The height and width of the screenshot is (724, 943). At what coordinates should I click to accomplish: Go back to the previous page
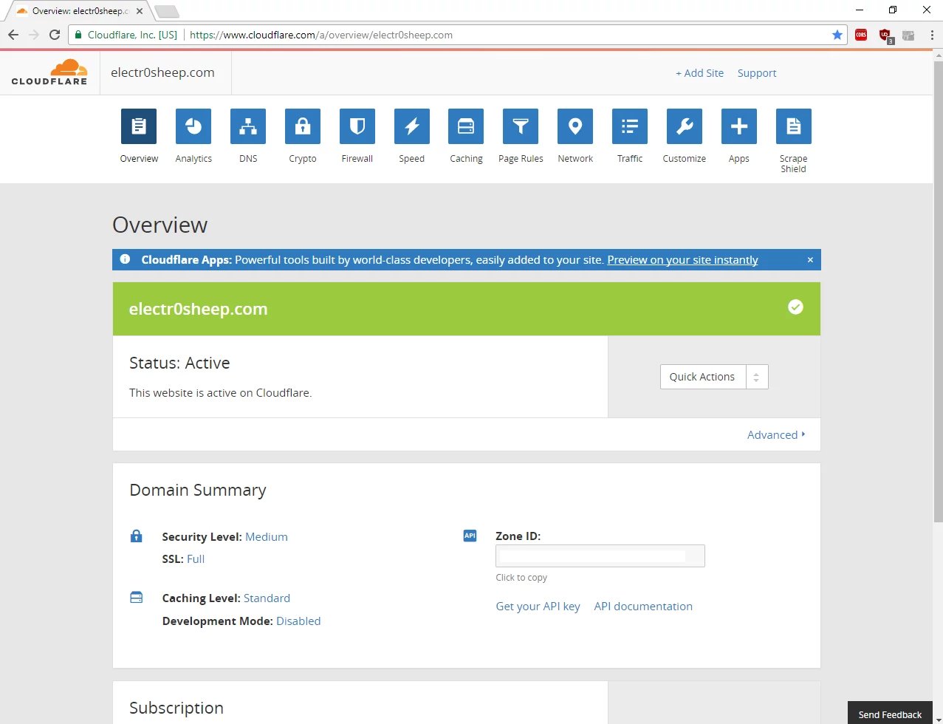(13, 35)
